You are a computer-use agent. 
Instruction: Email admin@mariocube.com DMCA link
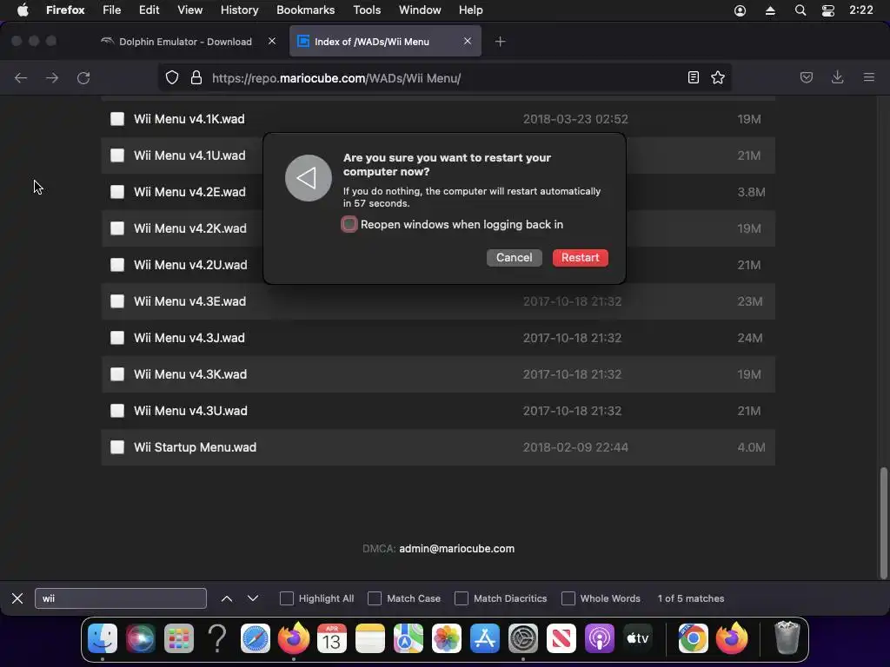(x=457, y=549)
